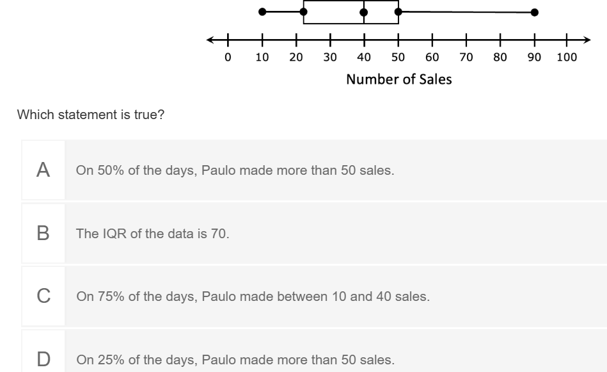Click the left arrowhead of the number line
The height and width of the screenshot is (372, 607).
tap(210, 40)
